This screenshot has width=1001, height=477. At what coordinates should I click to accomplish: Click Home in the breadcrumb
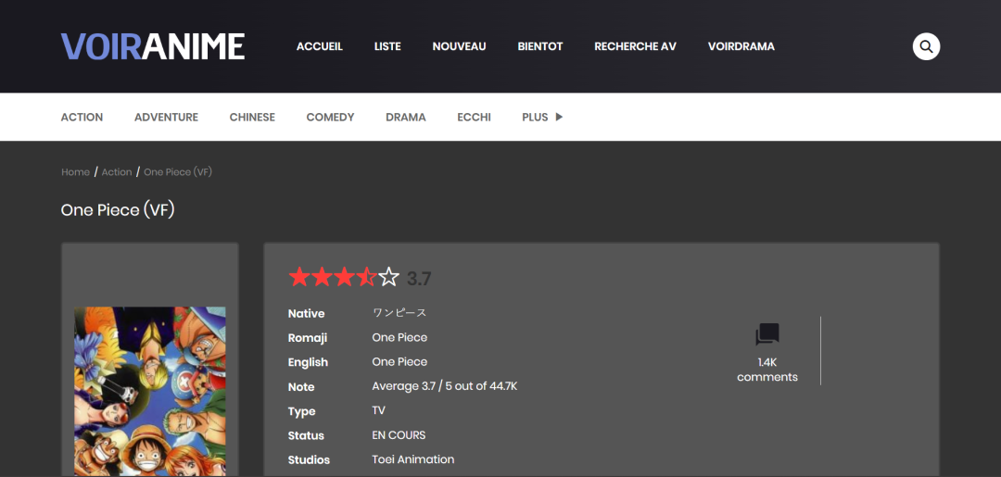(75, 172)
